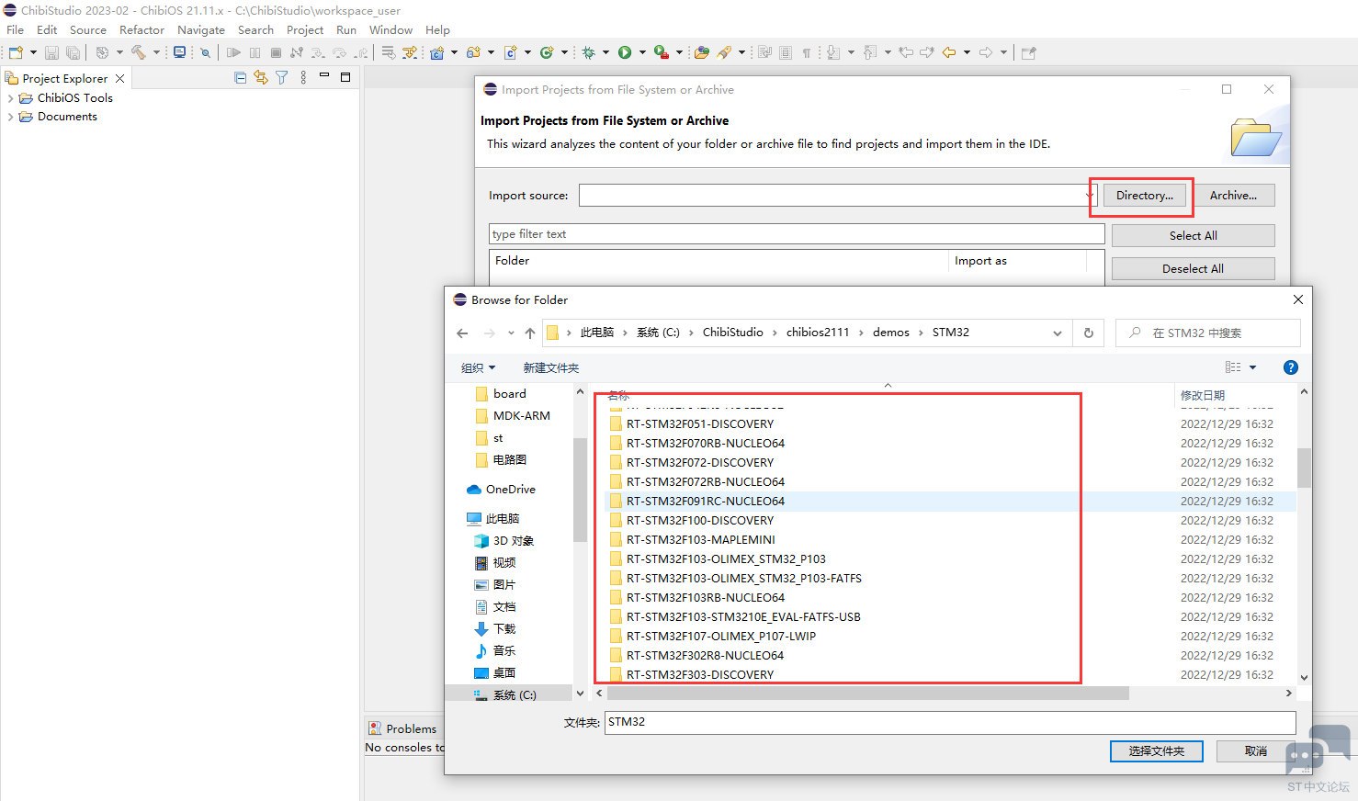1358x801 pixels.
Task: Click Link with Editor in Project Explorer
Action: tap(261, 78)
